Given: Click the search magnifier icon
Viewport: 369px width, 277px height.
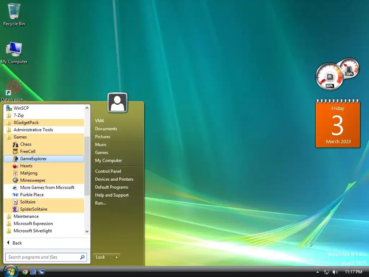Looking at the screenshot, I should pos(83,257).
